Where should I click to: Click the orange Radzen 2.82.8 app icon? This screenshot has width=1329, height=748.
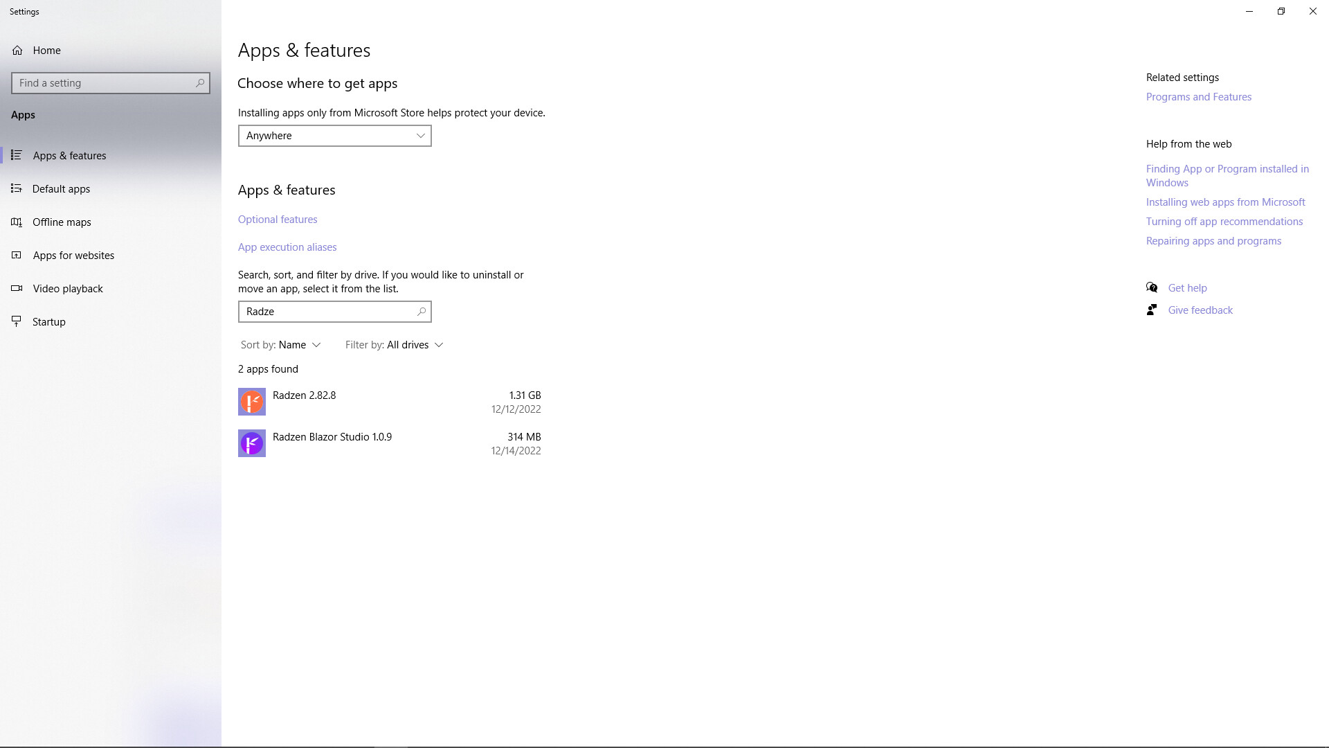pos(252,402)
